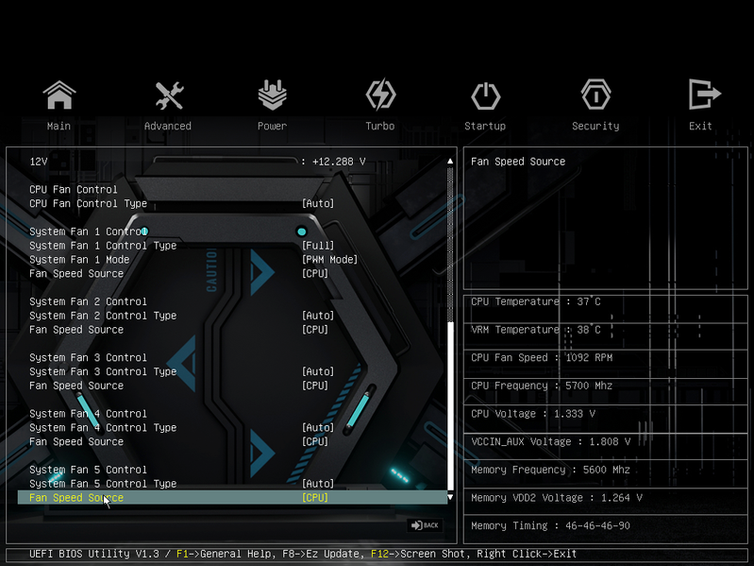Open CPU Fan Control Type [Auto] value
This screenshot has height=566, width=754.
(318, 203)
